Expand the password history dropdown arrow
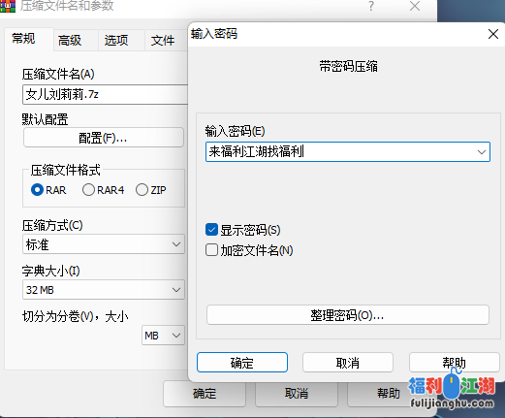505x418 pixels. tap(482, 152)
